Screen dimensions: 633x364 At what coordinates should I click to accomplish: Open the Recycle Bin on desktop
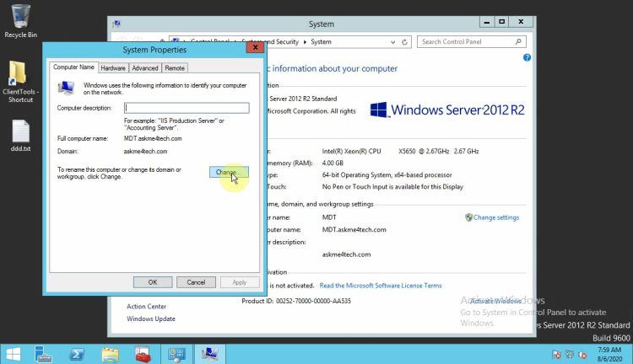click(x=20, y=19)
